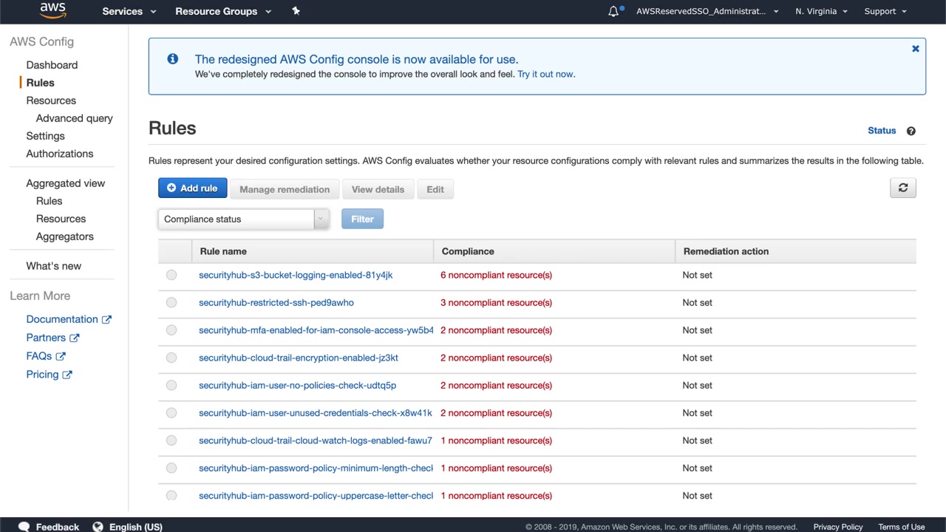Click the AWS logo home icon
The height and width of the screenshot is (532, 946).
(52, 10)
